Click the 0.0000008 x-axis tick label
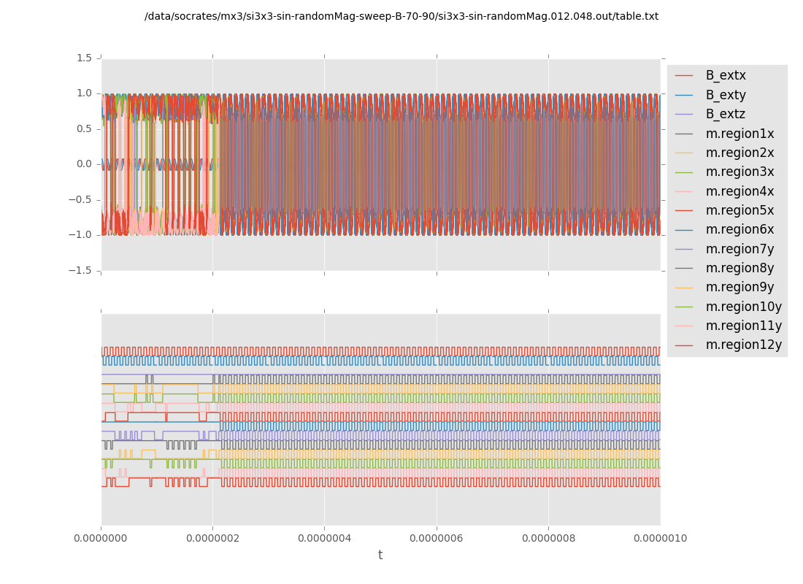The width and height of the screenshot is (803, 584). coord(548,539)
